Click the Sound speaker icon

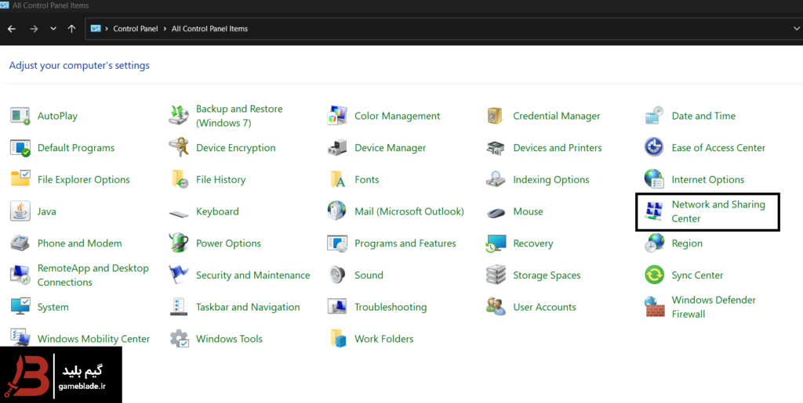(x=337, y=275)
